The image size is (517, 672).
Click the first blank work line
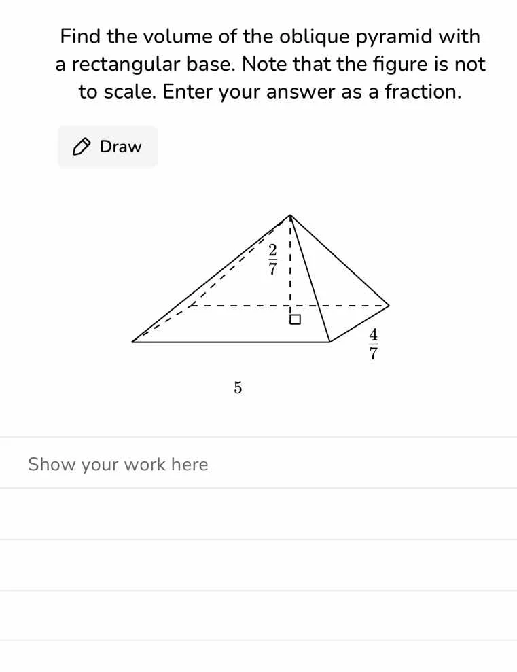pos(258,514)
